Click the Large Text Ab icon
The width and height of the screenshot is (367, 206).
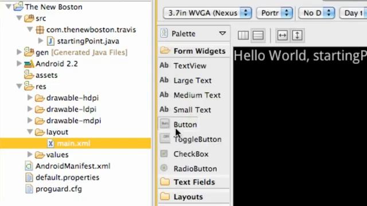click(164, 80)
